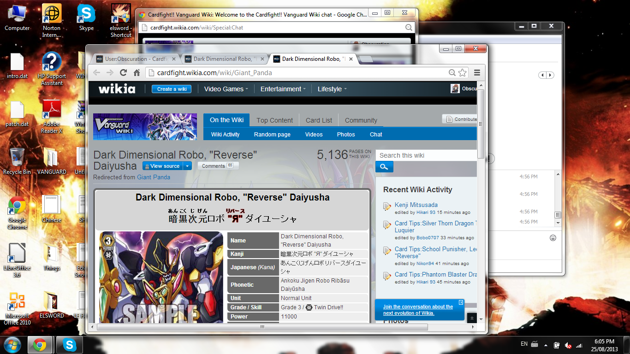Image resolution: width=630 pixels, height=354 pixels.
Task: Open the Photos submenu link
Action: pyautogui.click(x=346, y=134)
